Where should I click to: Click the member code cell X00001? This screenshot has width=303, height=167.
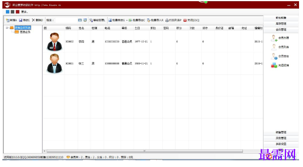click(70, 64)
